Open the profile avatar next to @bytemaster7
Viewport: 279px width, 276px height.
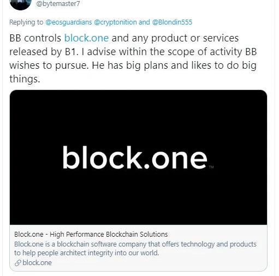20,4
